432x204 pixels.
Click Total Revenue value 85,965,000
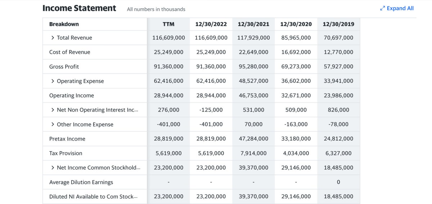click(296, 38)
